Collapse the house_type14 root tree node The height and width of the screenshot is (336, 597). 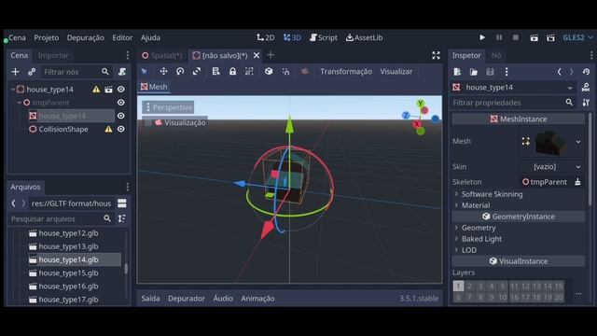click(x=13, y=90)
